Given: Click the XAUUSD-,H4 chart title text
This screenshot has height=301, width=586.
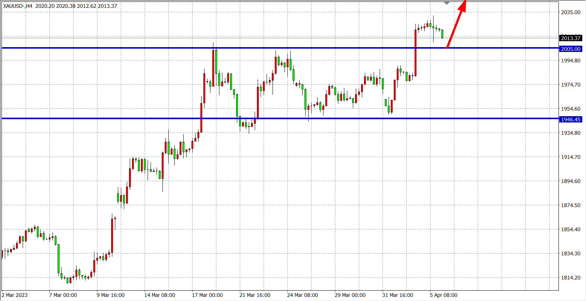Looking at the screenshot, I should (18, 6).
